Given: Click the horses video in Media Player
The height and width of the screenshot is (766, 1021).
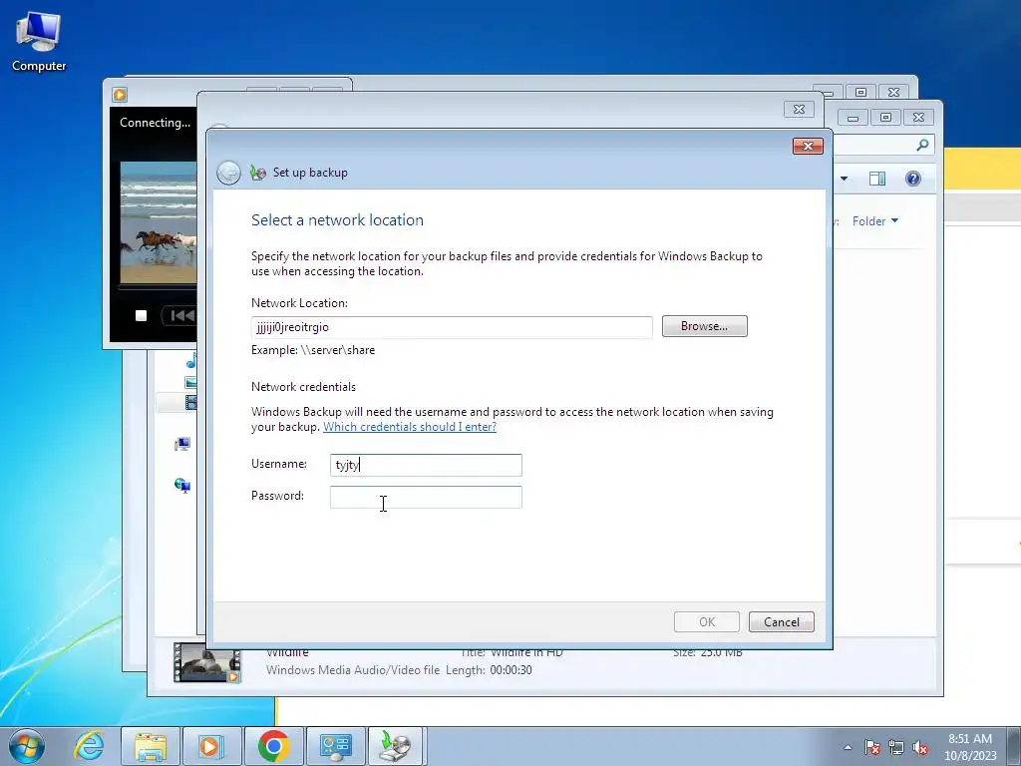Looking at the screenshot, I should tap(159, 222).
